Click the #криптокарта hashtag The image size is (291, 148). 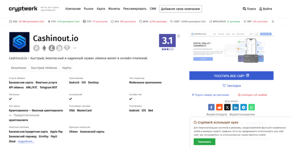[217, 115]
